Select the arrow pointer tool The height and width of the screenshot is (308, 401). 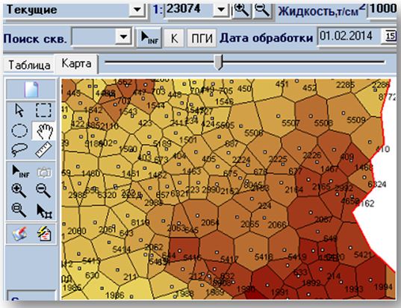pyautogui.click(x=19, y=110)
